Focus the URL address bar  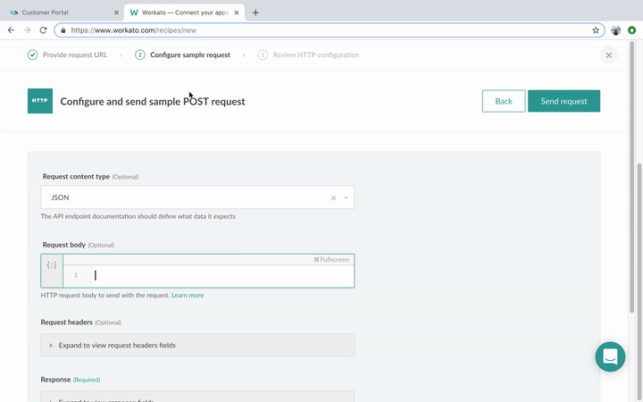330,30
